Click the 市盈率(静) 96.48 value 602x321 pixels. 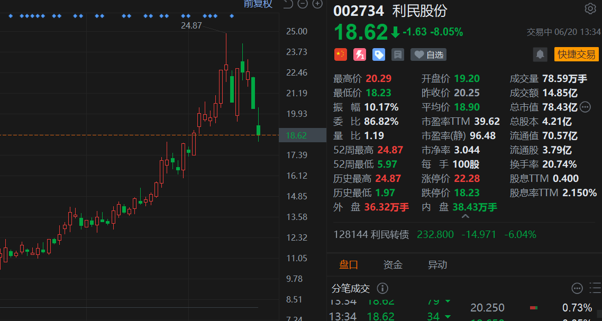tap(482, 135)
